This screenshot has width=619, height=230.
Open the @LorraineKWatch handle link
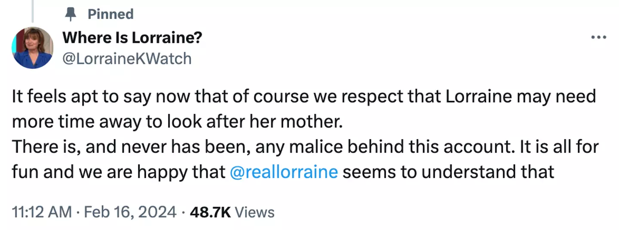click(127, 58)
